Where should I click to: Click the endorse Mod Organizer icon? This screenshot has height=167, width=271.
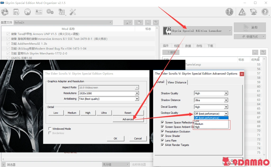[x=229, y=12]
